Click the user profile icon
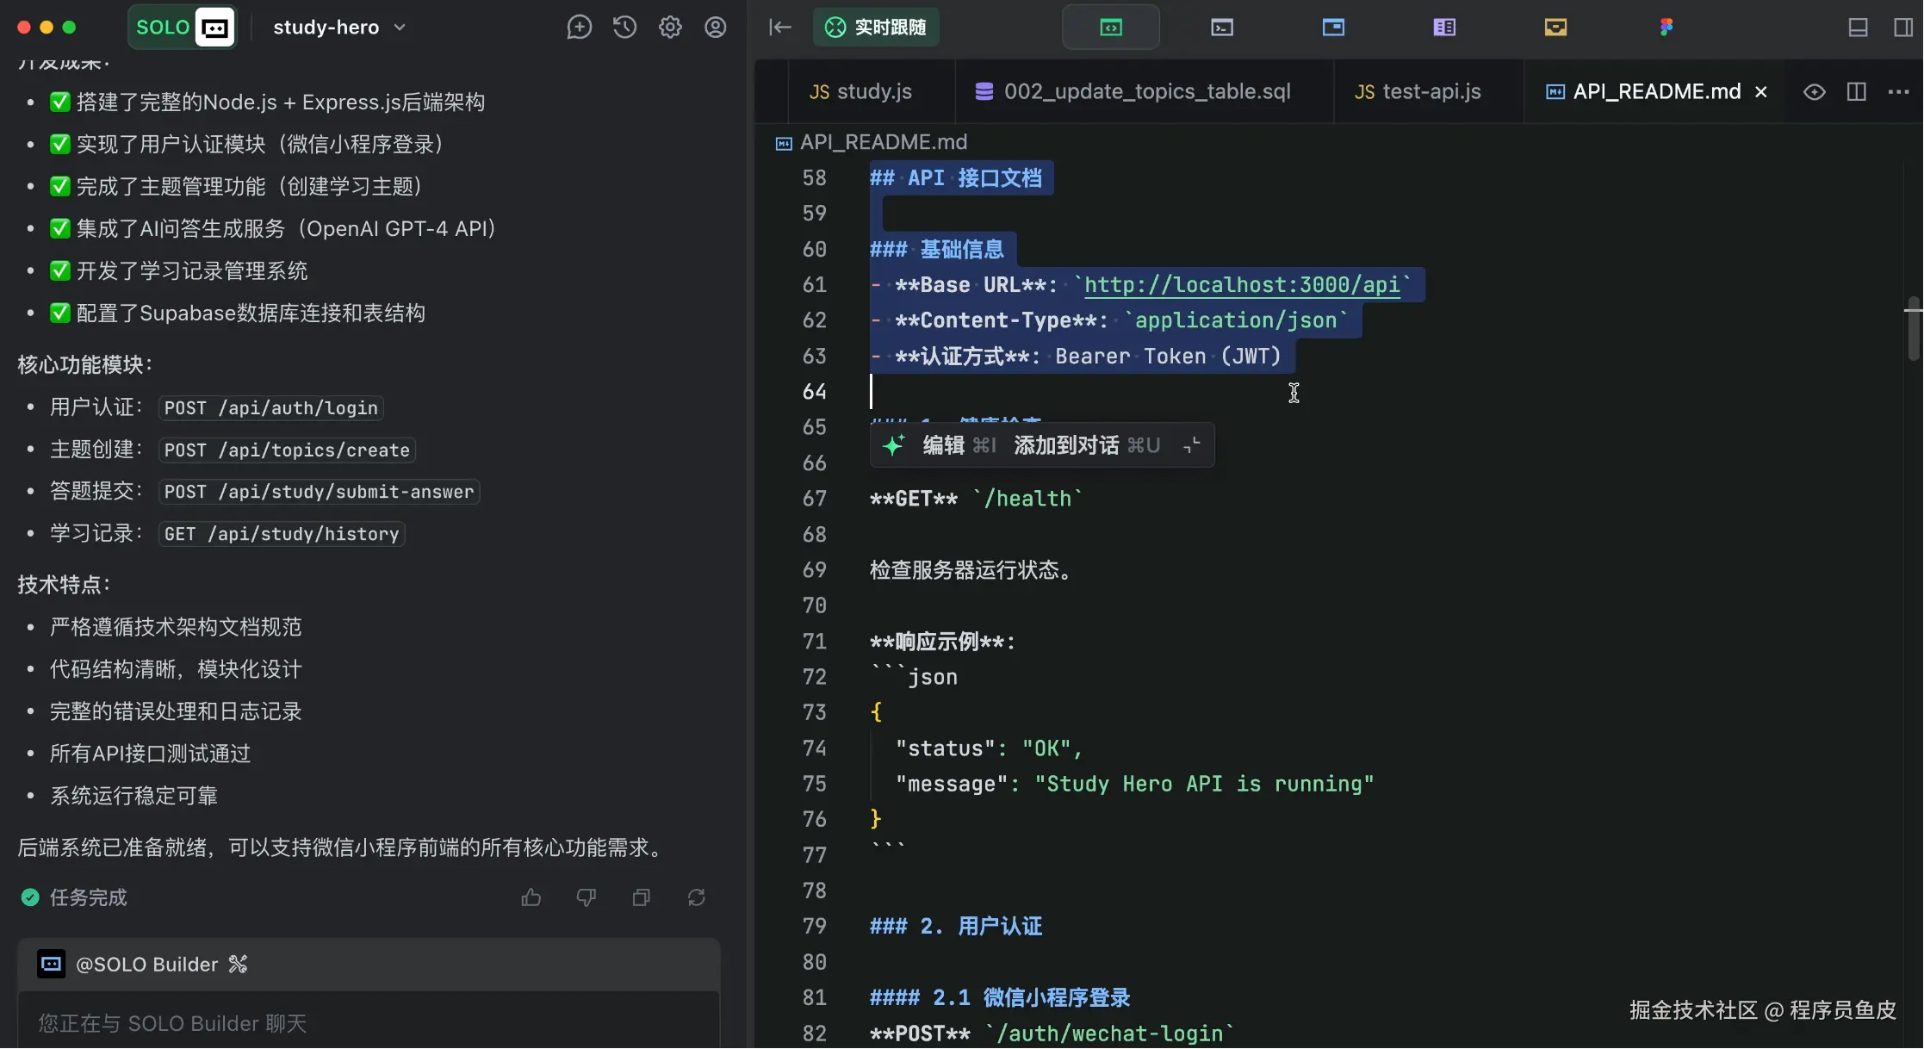The width and height of the screenshot is (1924, 1049). tap(715, 28)
